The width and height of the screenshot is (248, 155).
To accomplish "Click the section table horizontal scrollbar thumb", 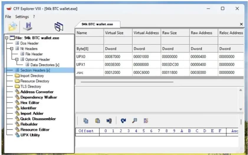I will [x=127, y=82].
